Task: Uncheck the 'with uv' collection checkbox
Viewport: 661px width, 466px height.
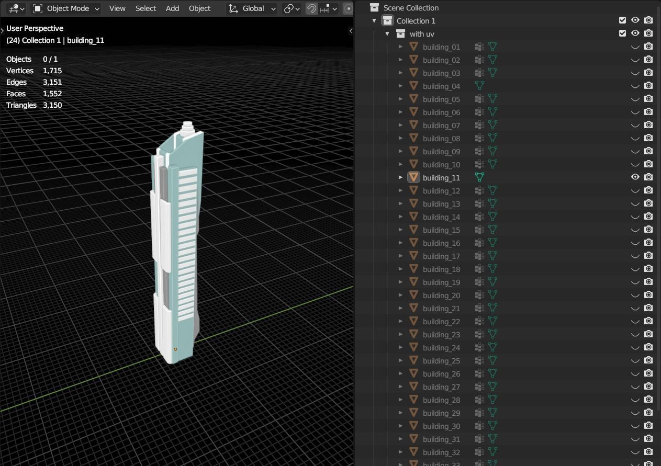Action: 622,33
